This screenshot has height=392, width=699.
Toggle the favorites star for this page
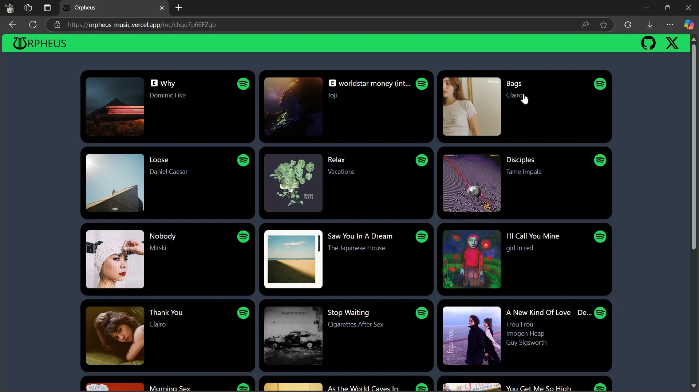tap(603, 24)
